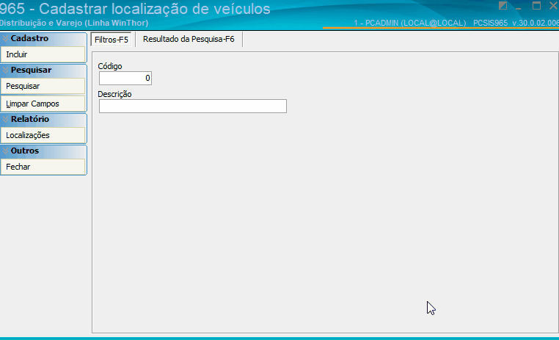This screenshot has height=340, width=559.
Task: Click the PCSIS965 version text
Action: pos(516,23)
